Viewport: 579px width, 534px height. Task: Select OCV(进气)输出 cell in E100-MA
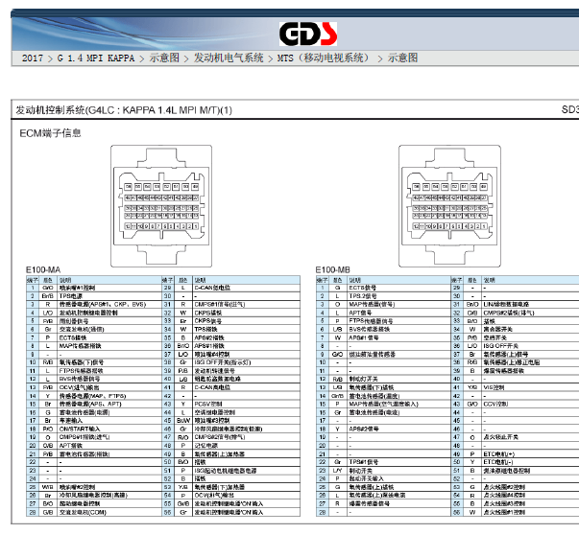pyautogui.click(x=109, y=387)
